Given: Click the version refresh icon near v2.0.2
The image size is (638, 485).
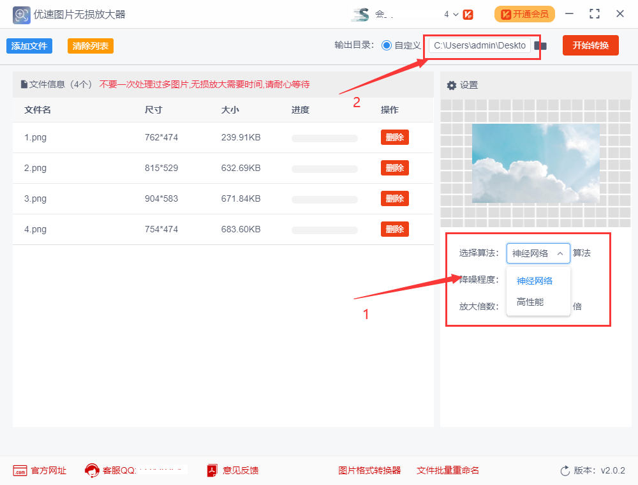Looking at the screenshot, I should (x=564, y=470).
